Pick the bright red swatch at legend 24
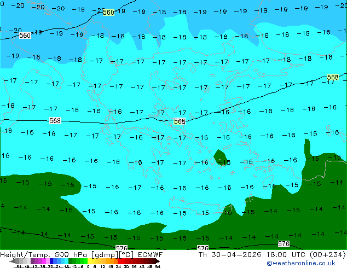This screenshot has height=268, width=347. coord(119,261)
